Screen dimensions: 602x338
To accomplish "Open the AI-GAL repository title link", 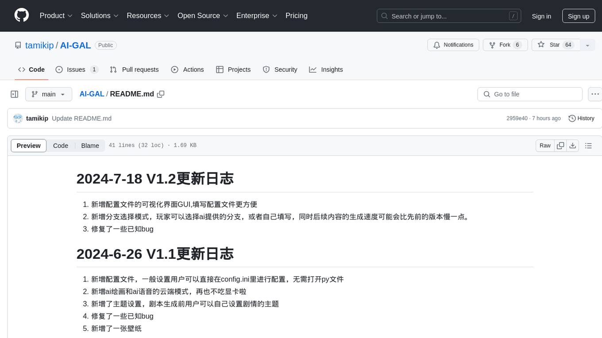I will (x=76, y=45).
